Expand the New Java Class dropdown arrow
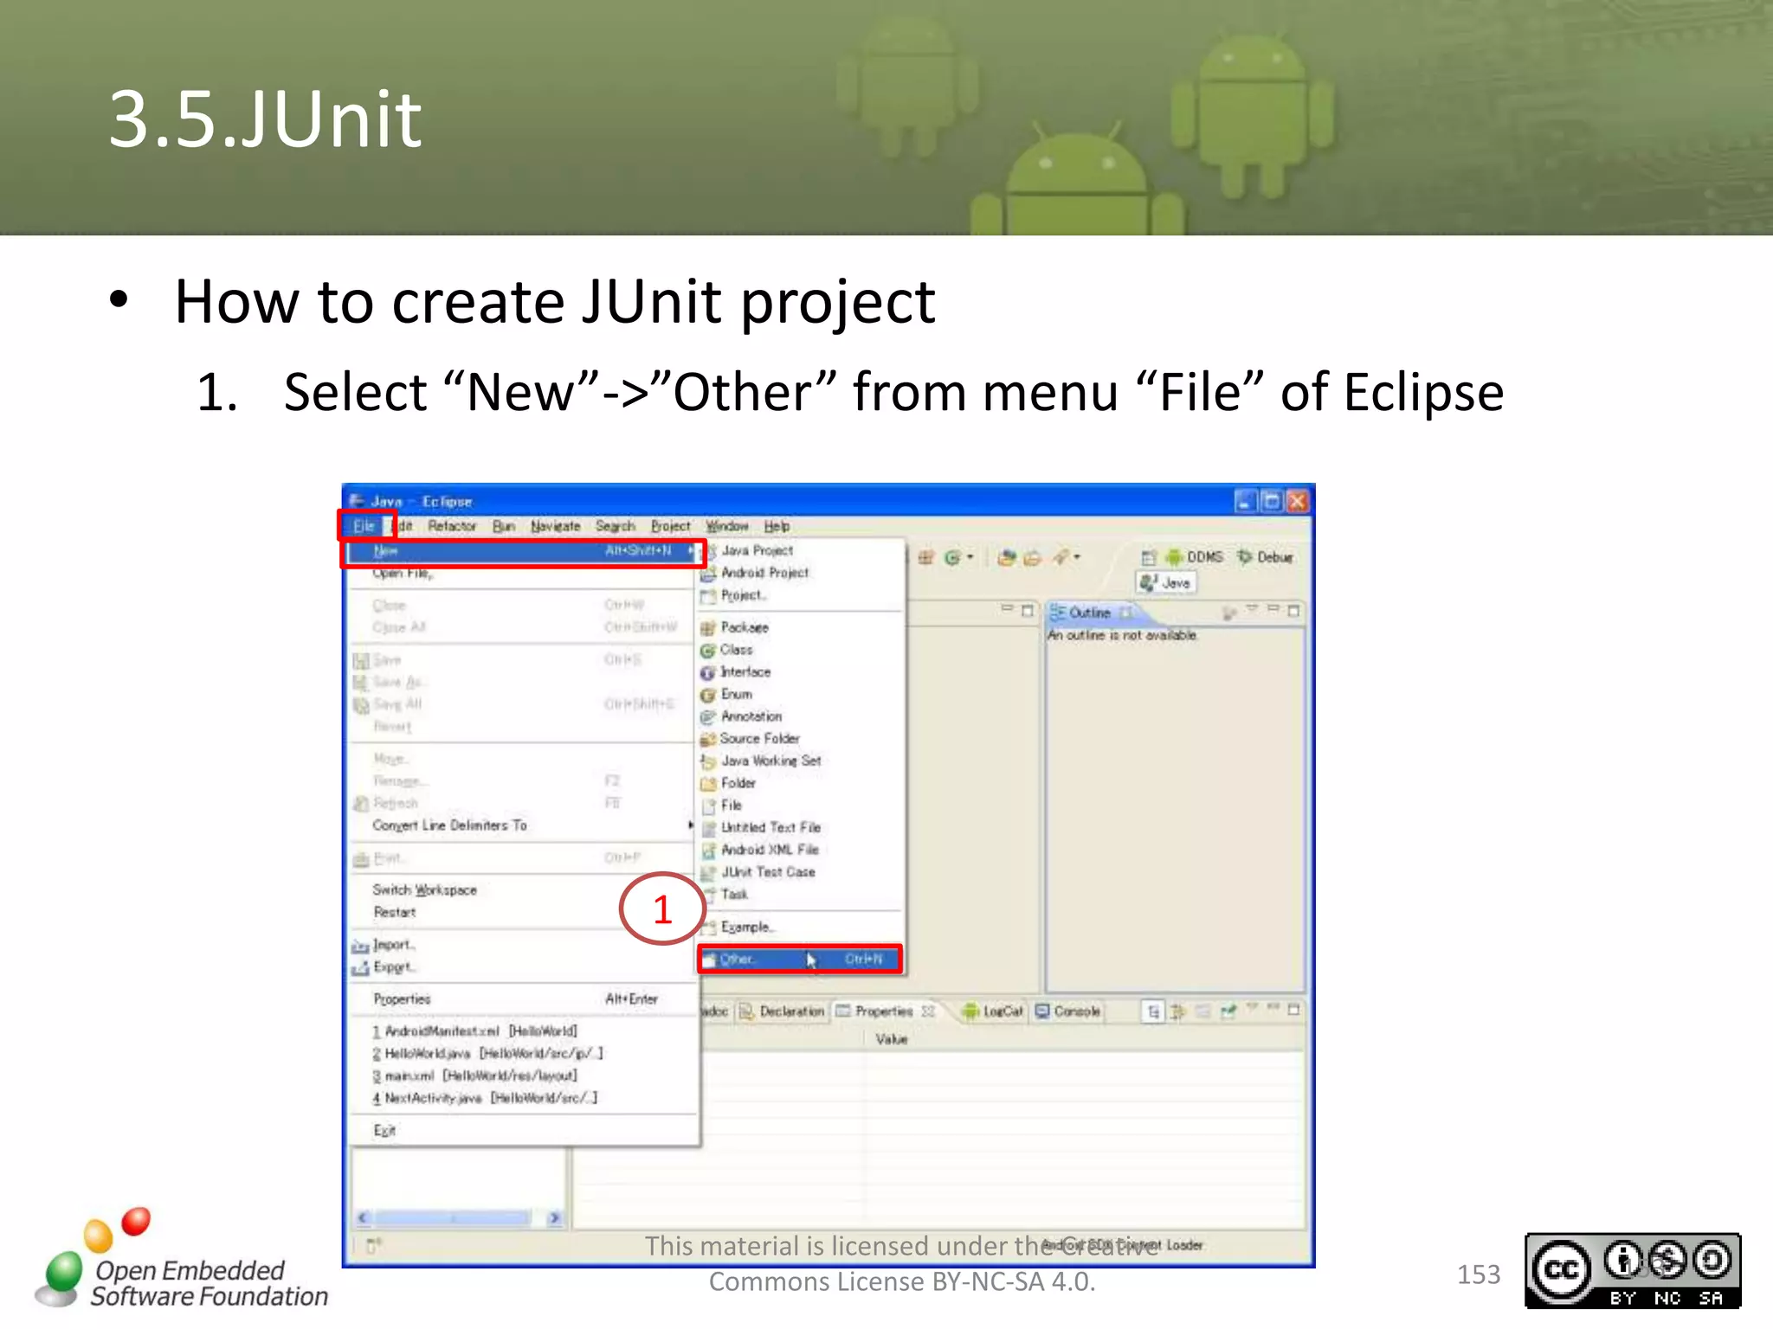This screenshot has width=1773, height=1329. click(970, 557)
